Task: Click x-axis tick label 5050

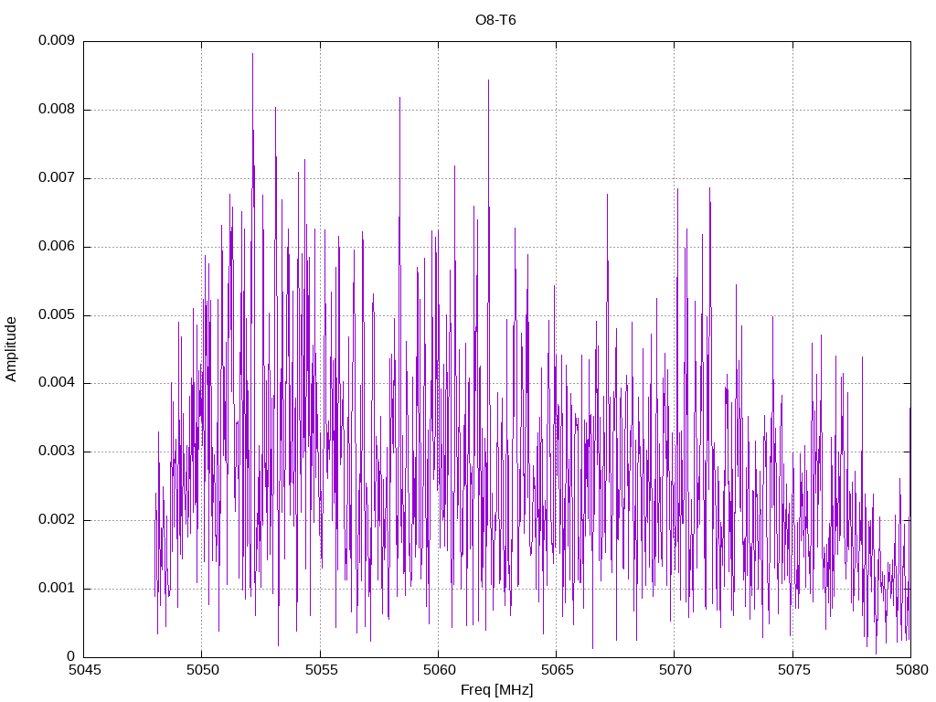Action: [203, 670]
